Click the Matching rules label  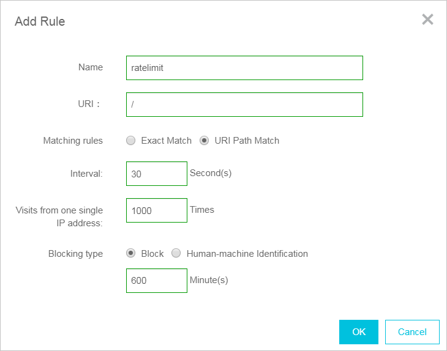(x=73, y=141)
